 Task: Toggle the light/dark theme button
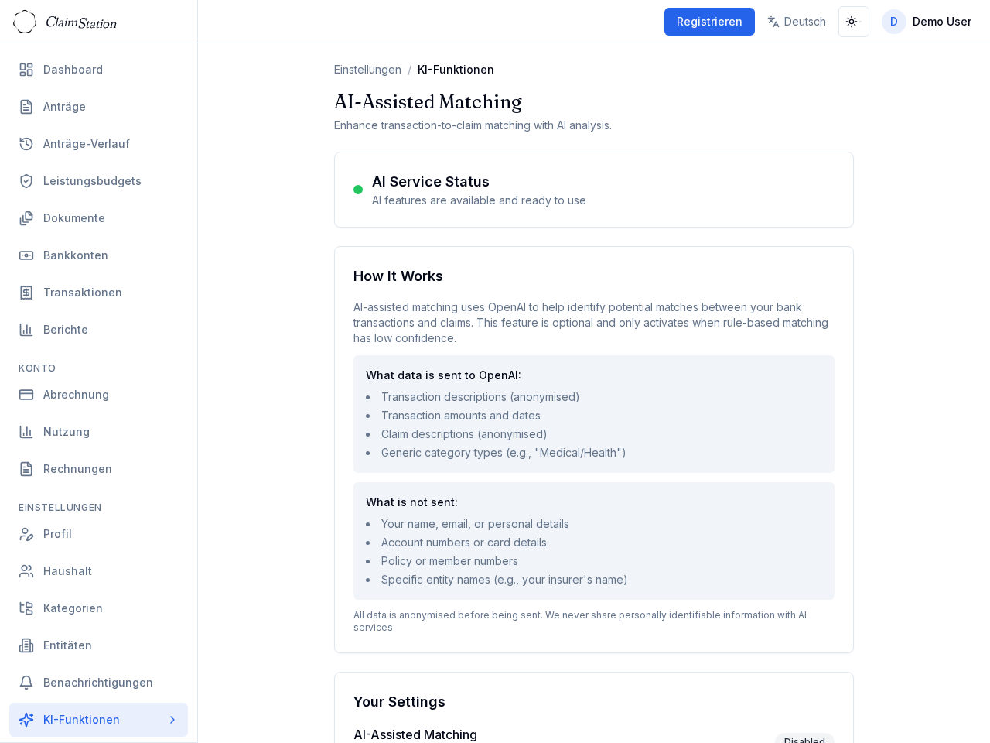pos(853,22)
